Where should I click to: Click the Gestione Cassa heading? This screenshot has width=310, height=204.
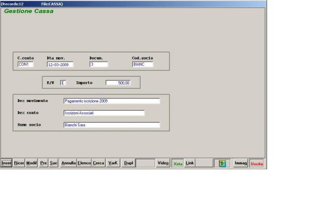(29, 11)
